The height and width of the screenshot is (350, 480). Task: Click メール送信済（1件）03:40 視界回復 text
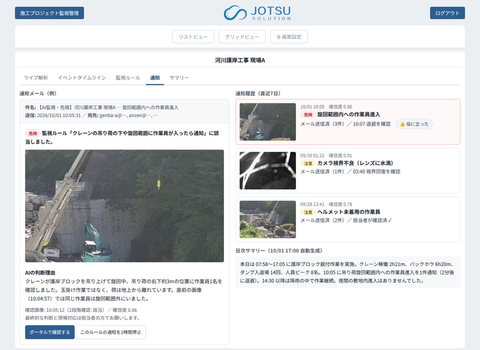coord(350,172)
